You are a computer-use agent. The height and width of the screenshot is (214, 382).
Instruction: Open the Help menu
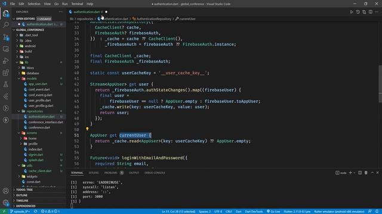pos(90,4)
